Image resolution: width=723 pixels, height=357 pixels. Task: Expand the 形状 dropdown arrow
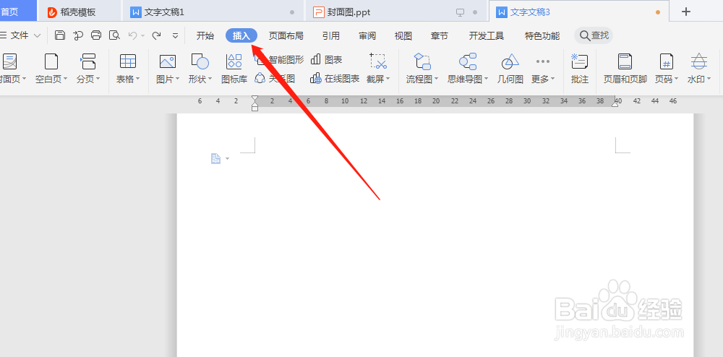(210, 79)
